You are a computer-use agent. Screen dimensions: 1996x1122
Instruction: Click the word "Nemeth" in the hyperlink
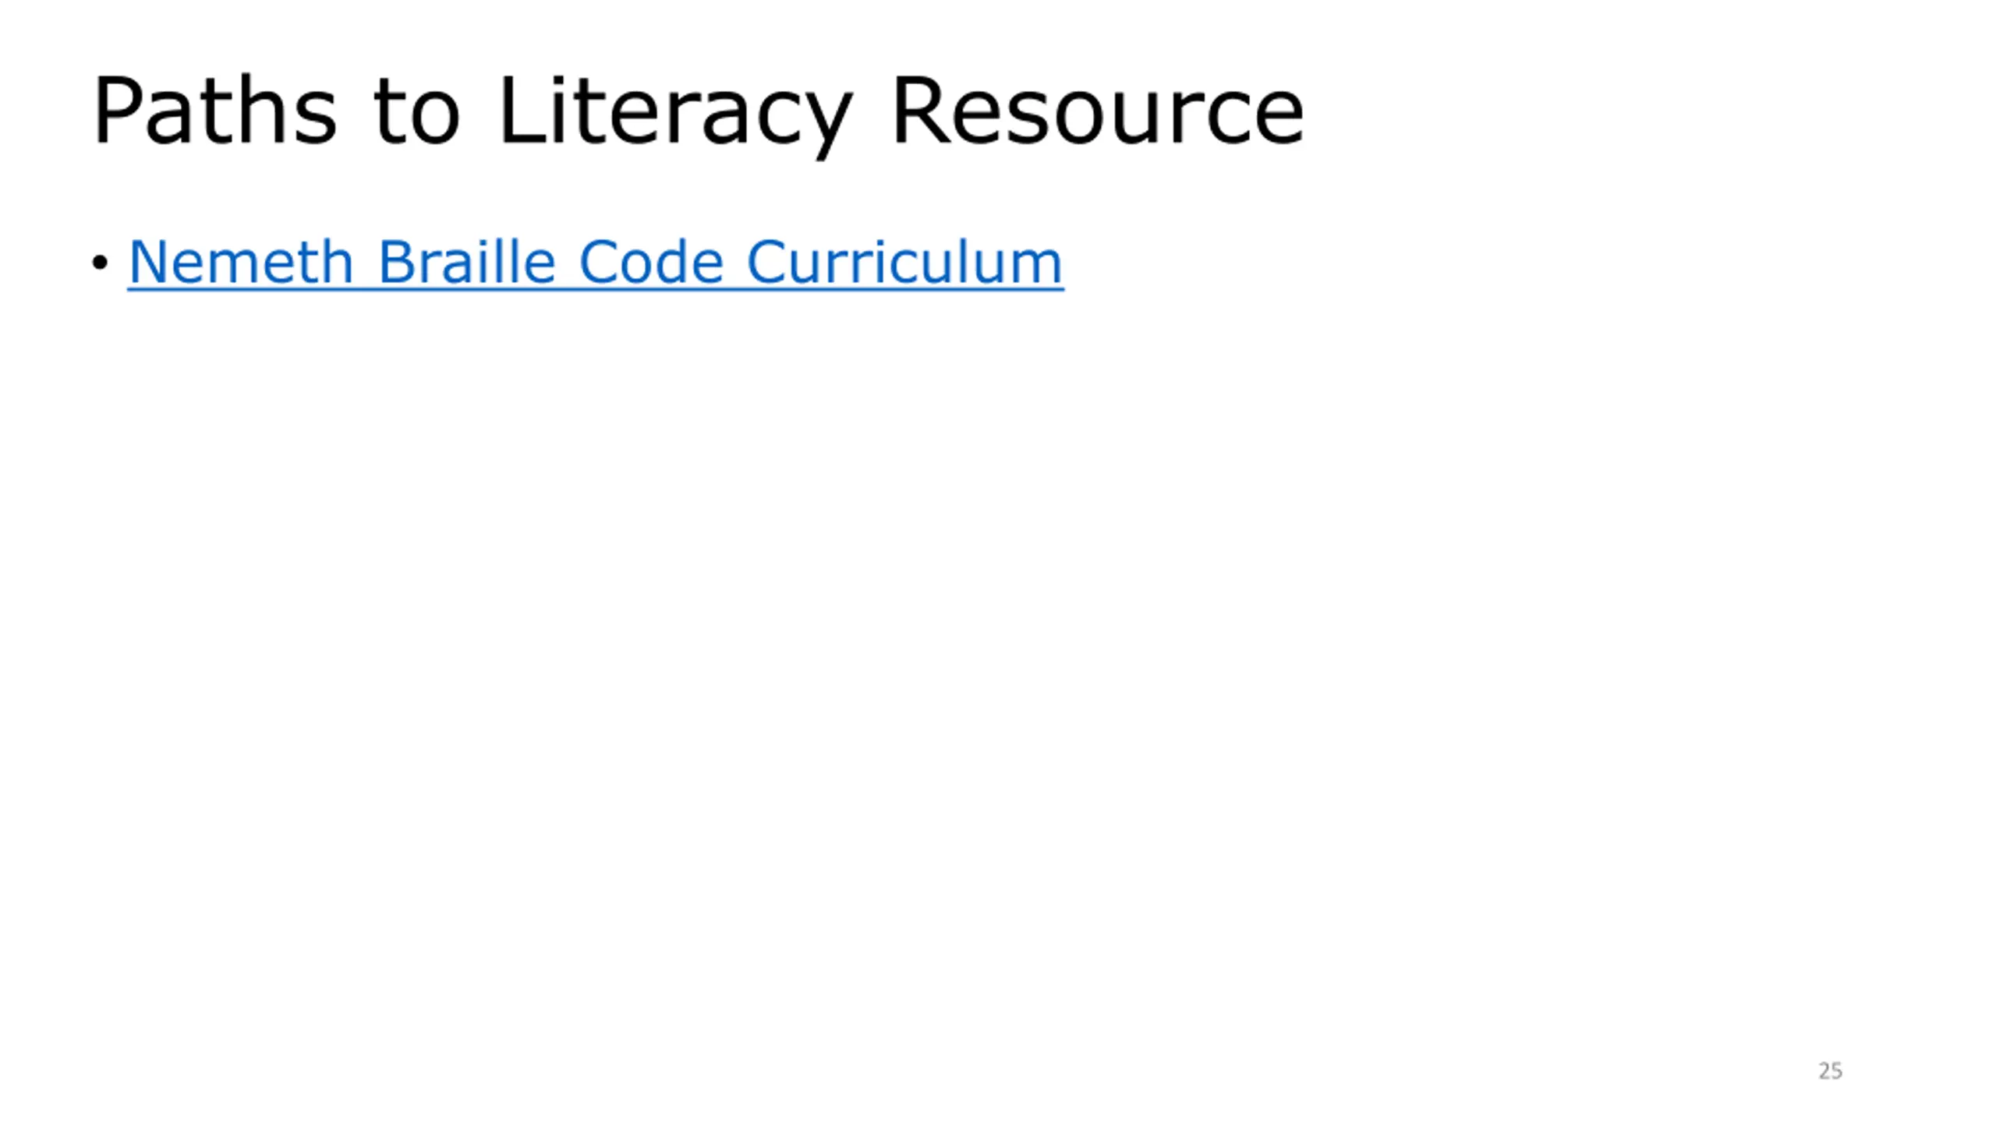coord(242,262)
